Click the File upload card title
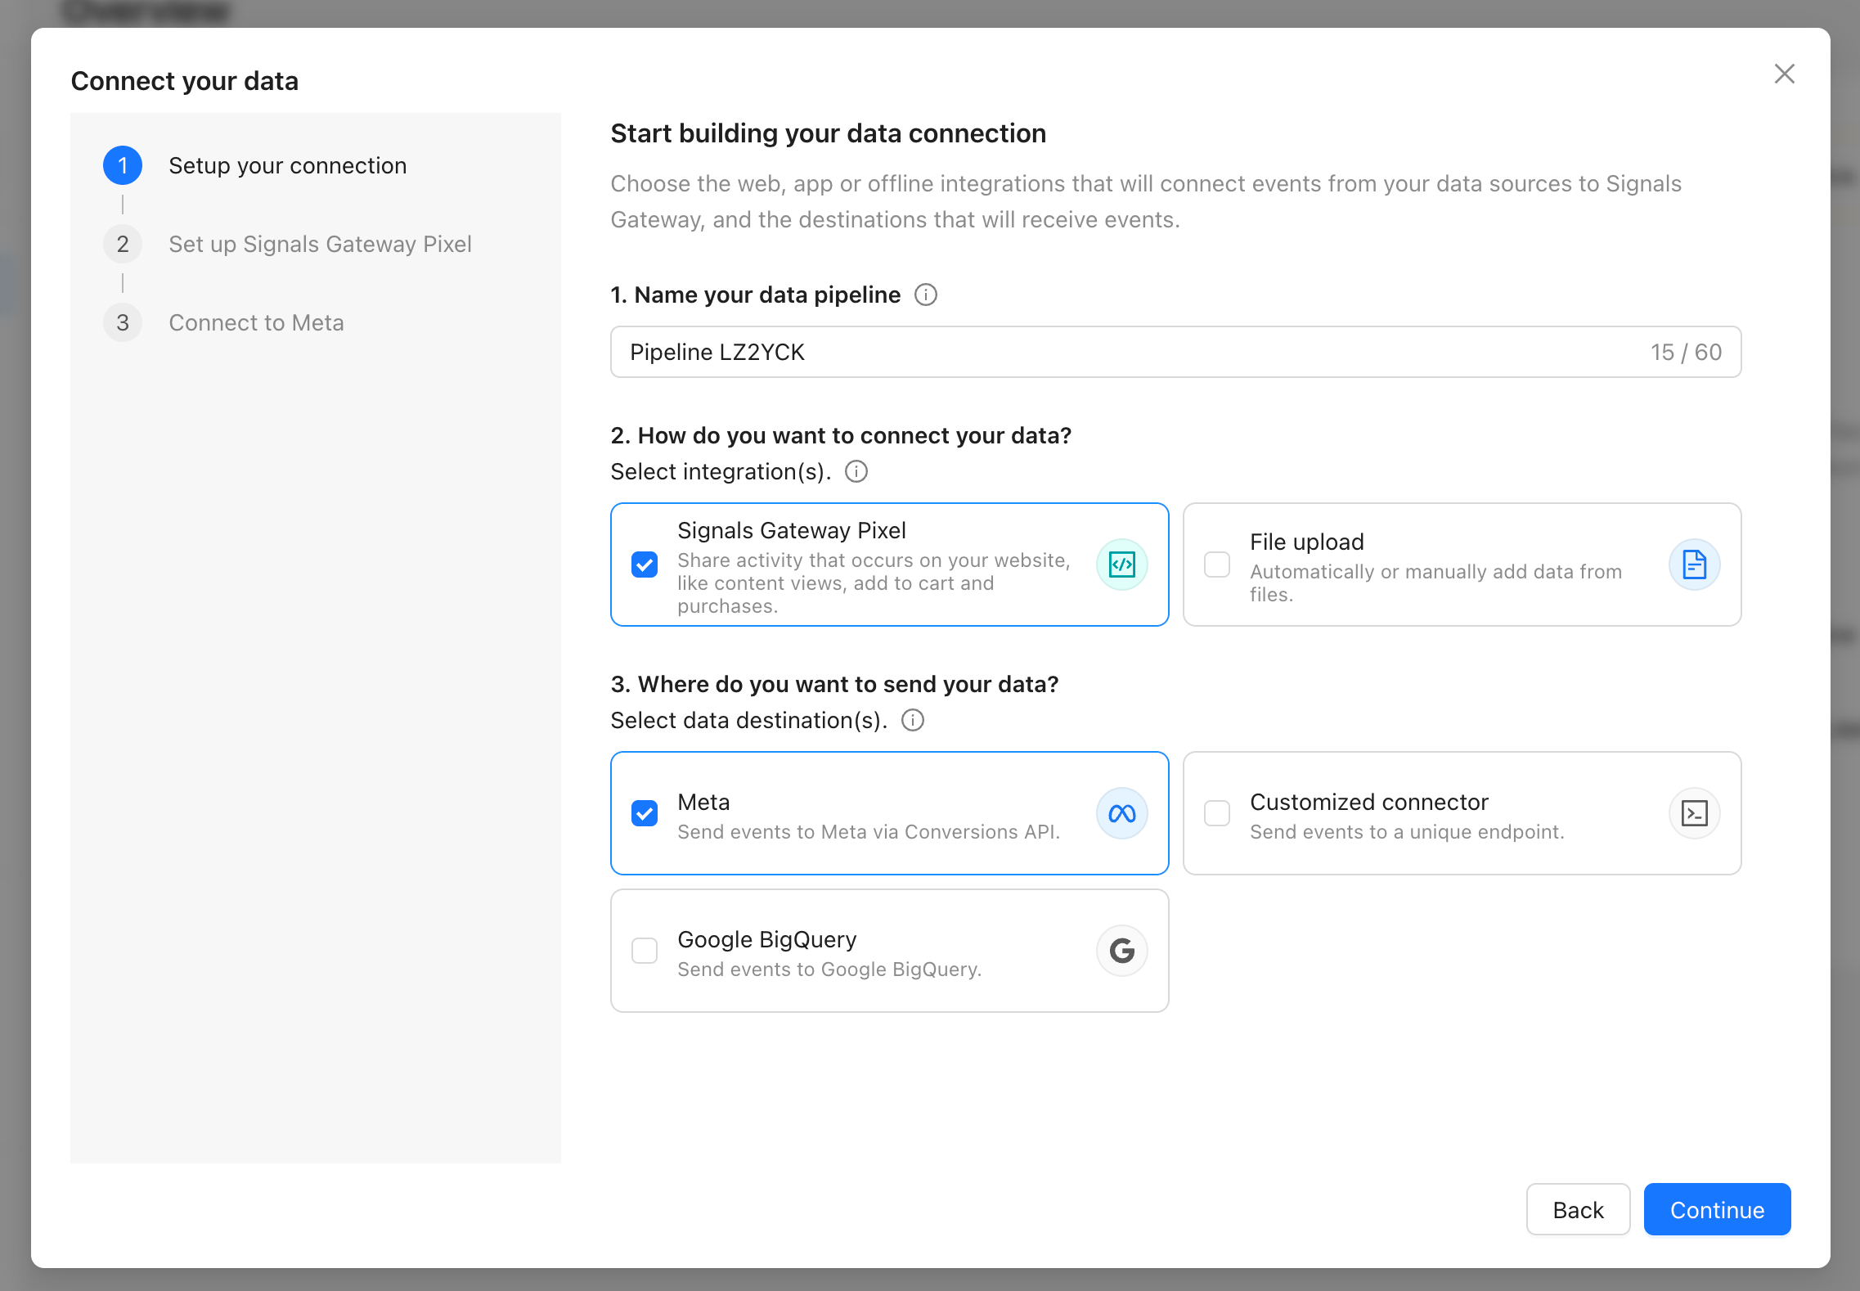This screenshot has height=1291, width=1860. [x=1307, y=542]
